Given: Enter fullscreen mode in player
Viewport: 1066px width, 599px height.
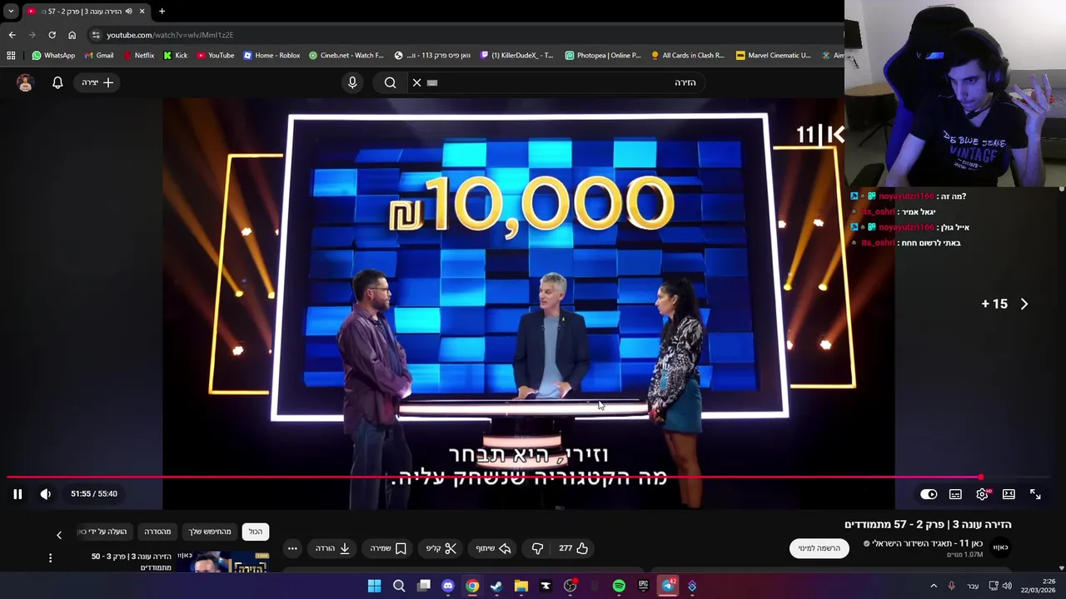Looking at the screenshot, I should click(x=1035, y=494).
